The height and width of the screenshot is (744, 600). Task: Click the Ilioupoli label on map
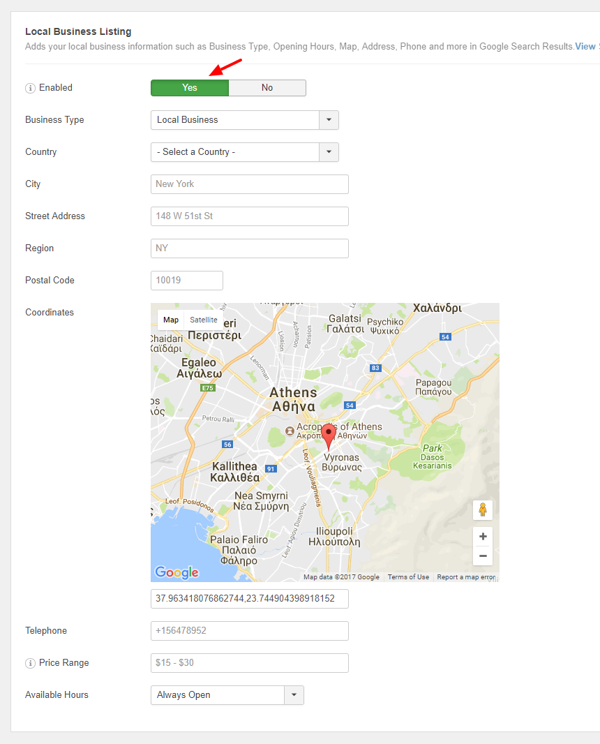click(334, 537)
